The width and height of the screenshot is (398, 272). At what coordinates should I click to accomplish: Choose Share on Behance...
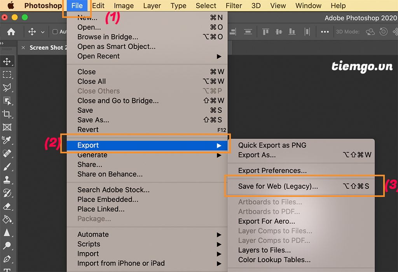pos(147,174)
